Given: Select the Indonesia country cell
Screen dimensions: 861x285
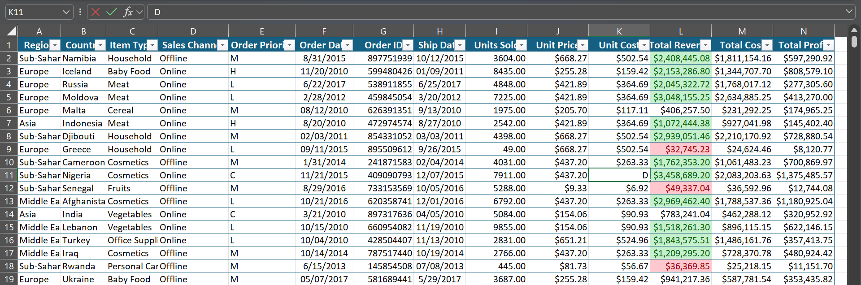Looking at the screenshot, I should [x=83, y=123].
